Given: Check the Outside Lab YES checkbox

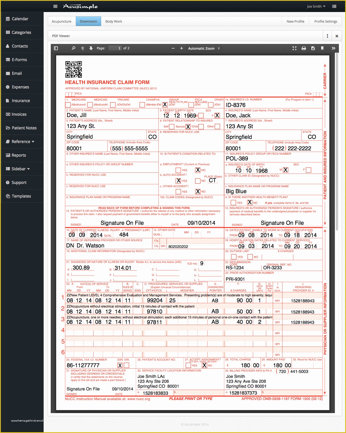Looking at the screenshot, I should click(x=234, y=257).
